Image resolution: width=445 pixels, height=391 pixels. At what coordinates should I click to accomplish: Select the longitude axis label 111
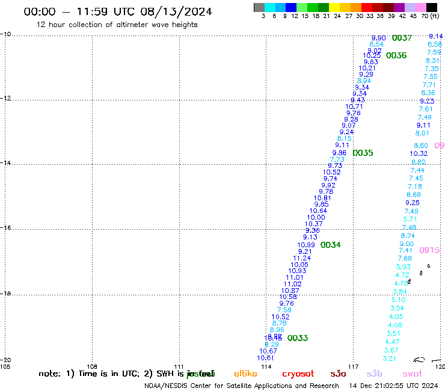click(179, 366)
